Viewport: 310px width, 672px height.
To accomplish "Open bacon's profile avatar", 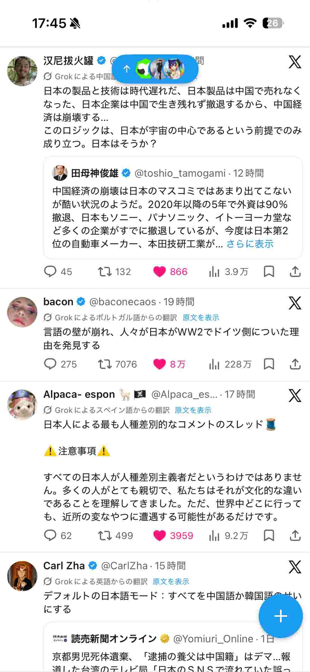I will coord(22,312).
